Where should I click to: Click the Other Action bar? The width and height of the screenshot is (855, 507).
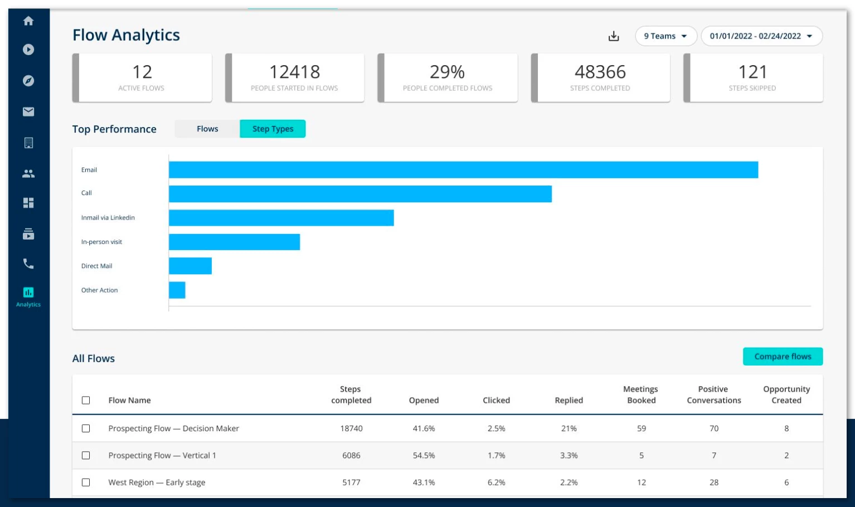pos(177,290)
